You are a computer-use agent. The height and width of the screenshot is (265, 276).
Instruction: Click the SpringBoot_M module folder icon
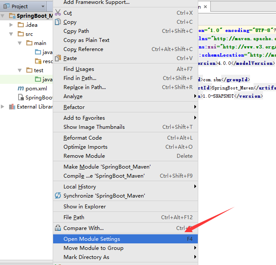coord(13,16)
